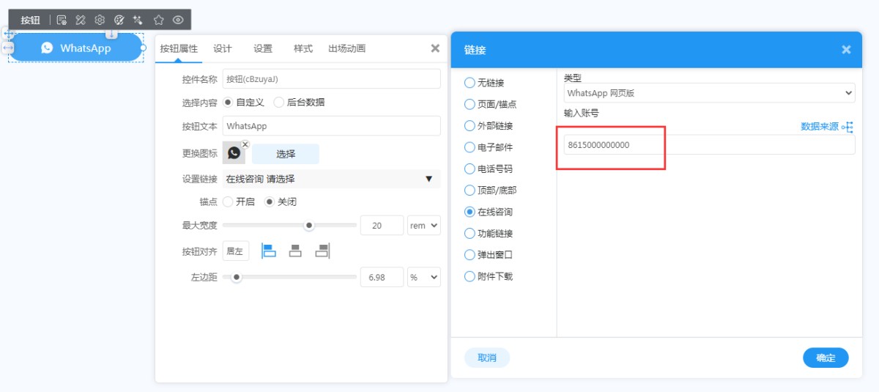Click the 数据来源 data source icon
The width and height of the screenshot is (879, 392).
point(848,127)
